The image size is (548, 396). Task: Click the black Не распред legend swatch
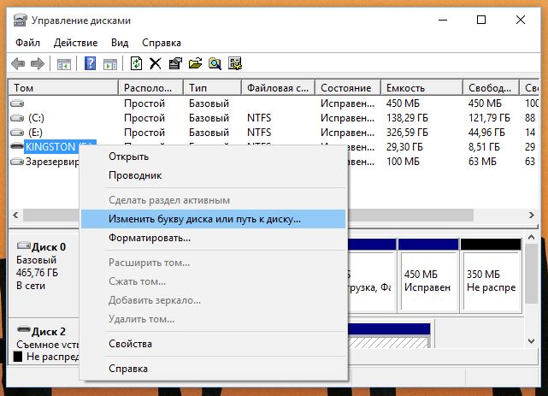coord(17,357)
